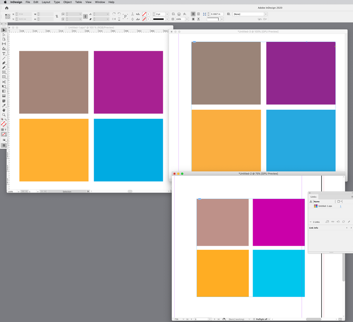Screen dimensions: 353x322
Task: Click the page 1 link beside Untitled-1.eps
Action: (341, 206)
